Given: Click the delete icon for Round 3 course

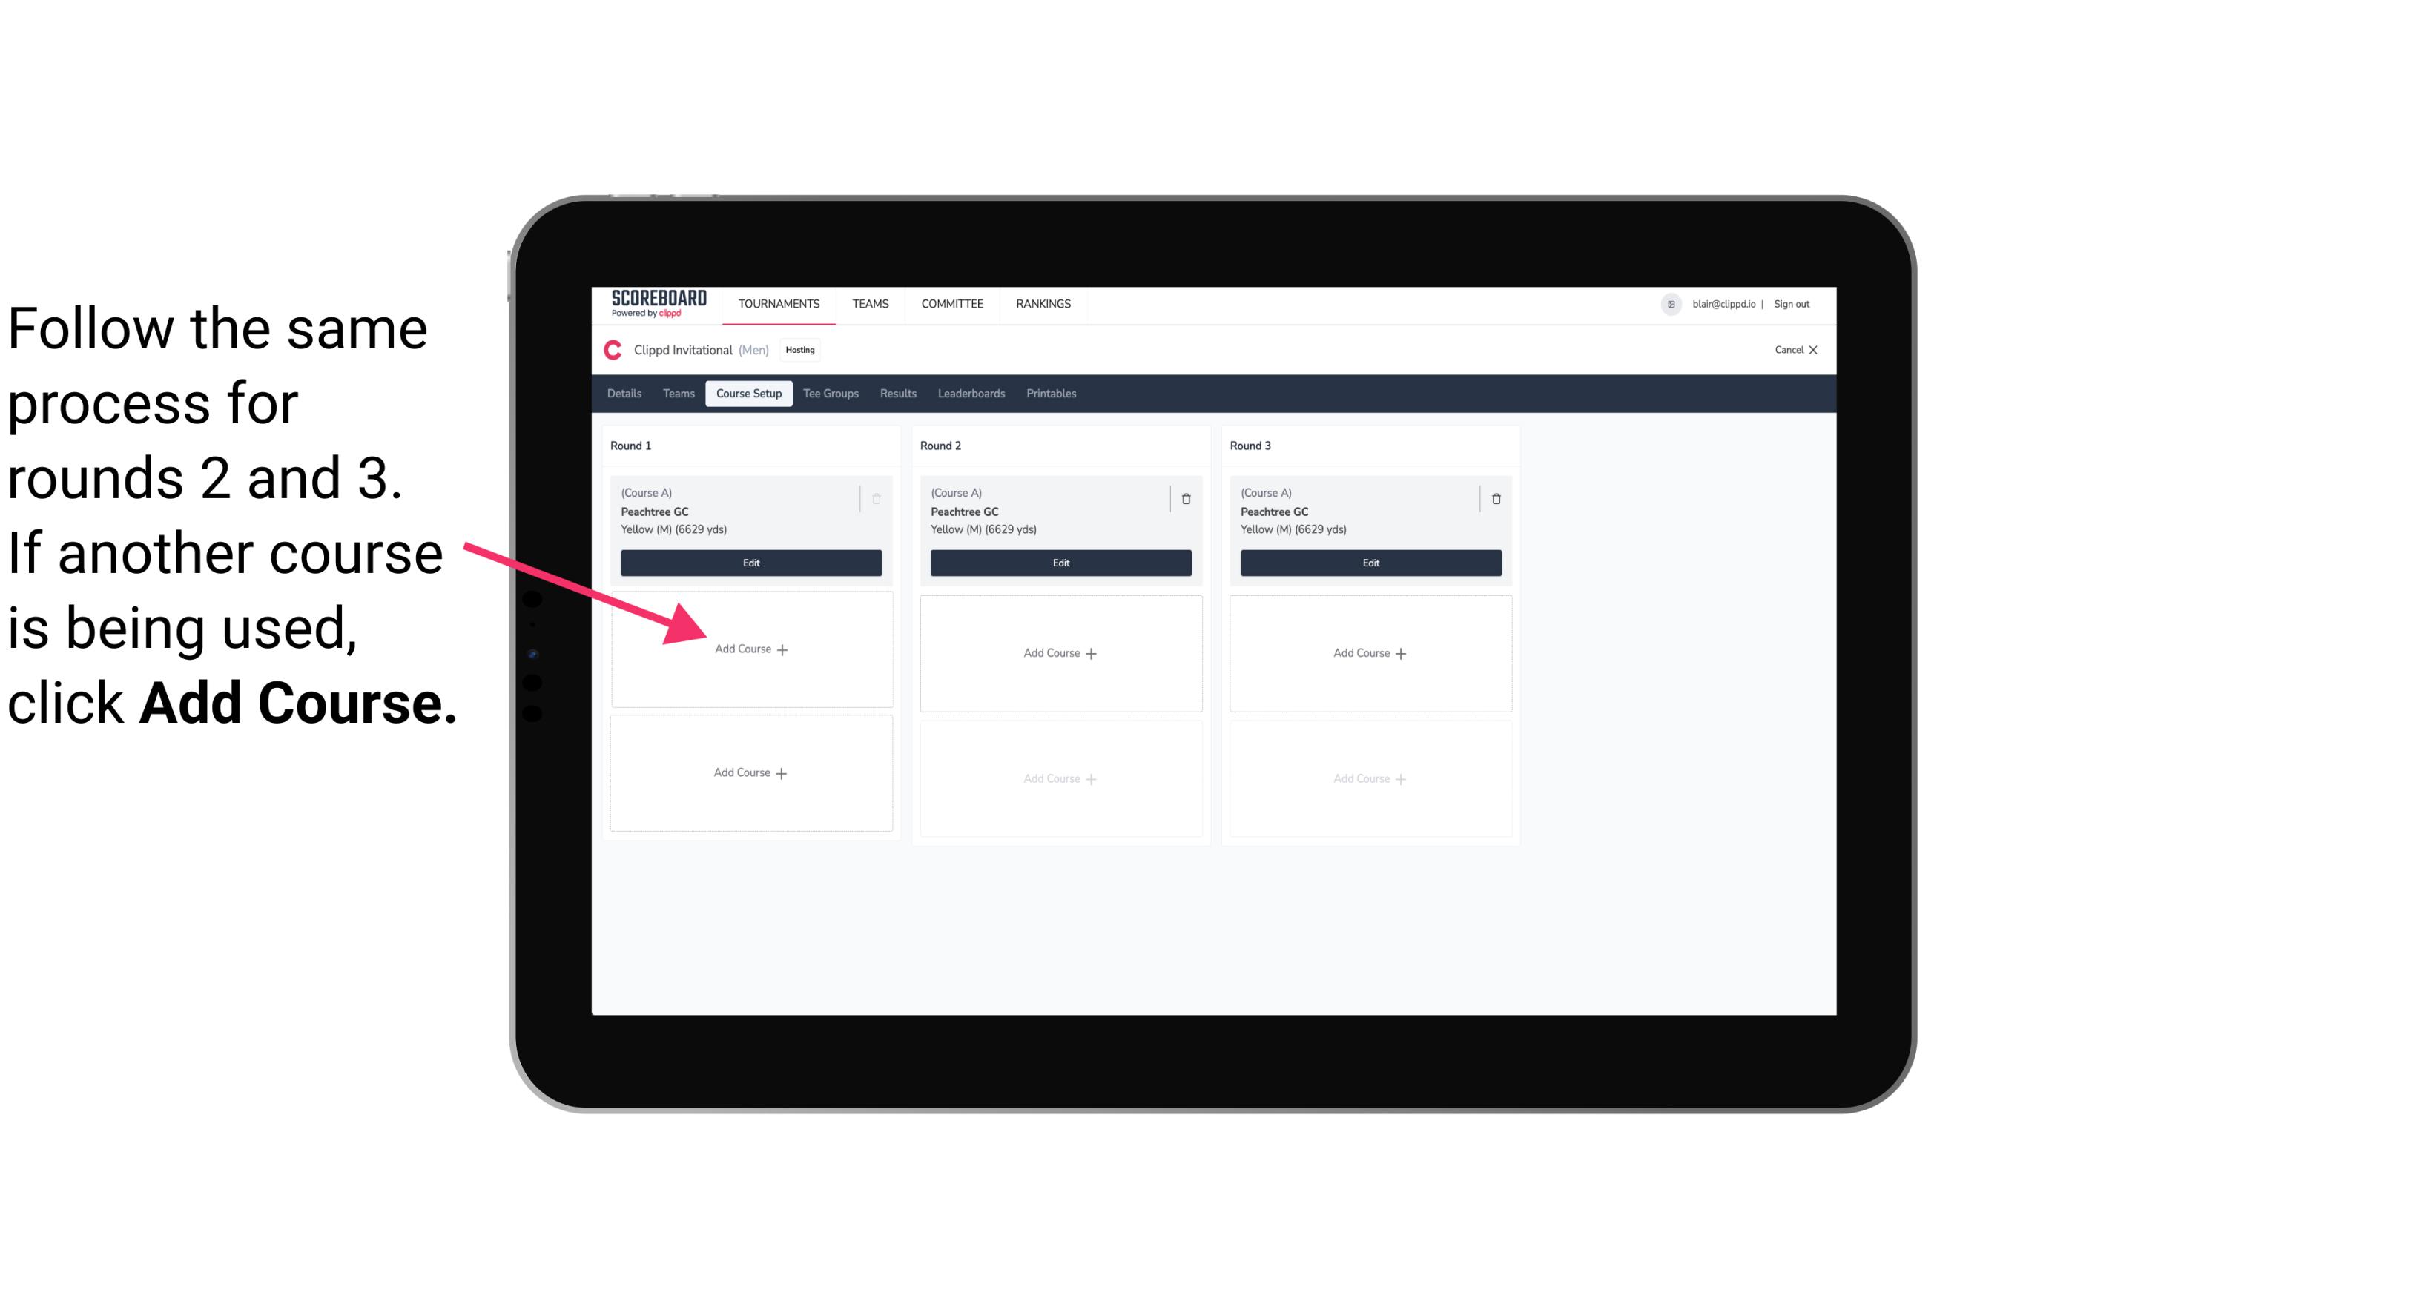Looking at the screenshot, I should pyautogui.click(x=1495, y=497).
